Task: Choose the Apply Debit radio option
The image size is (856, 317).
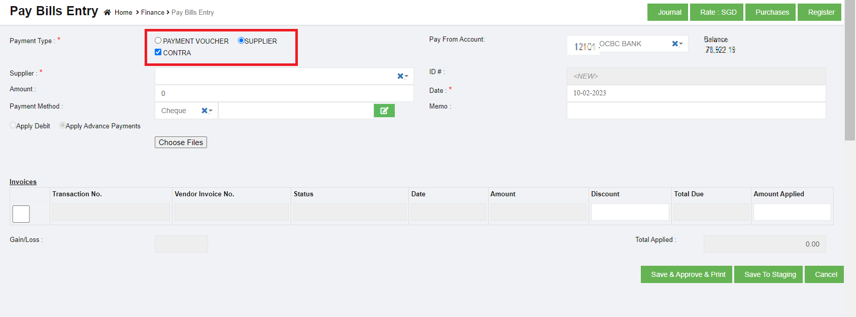Action: (13, 125)
